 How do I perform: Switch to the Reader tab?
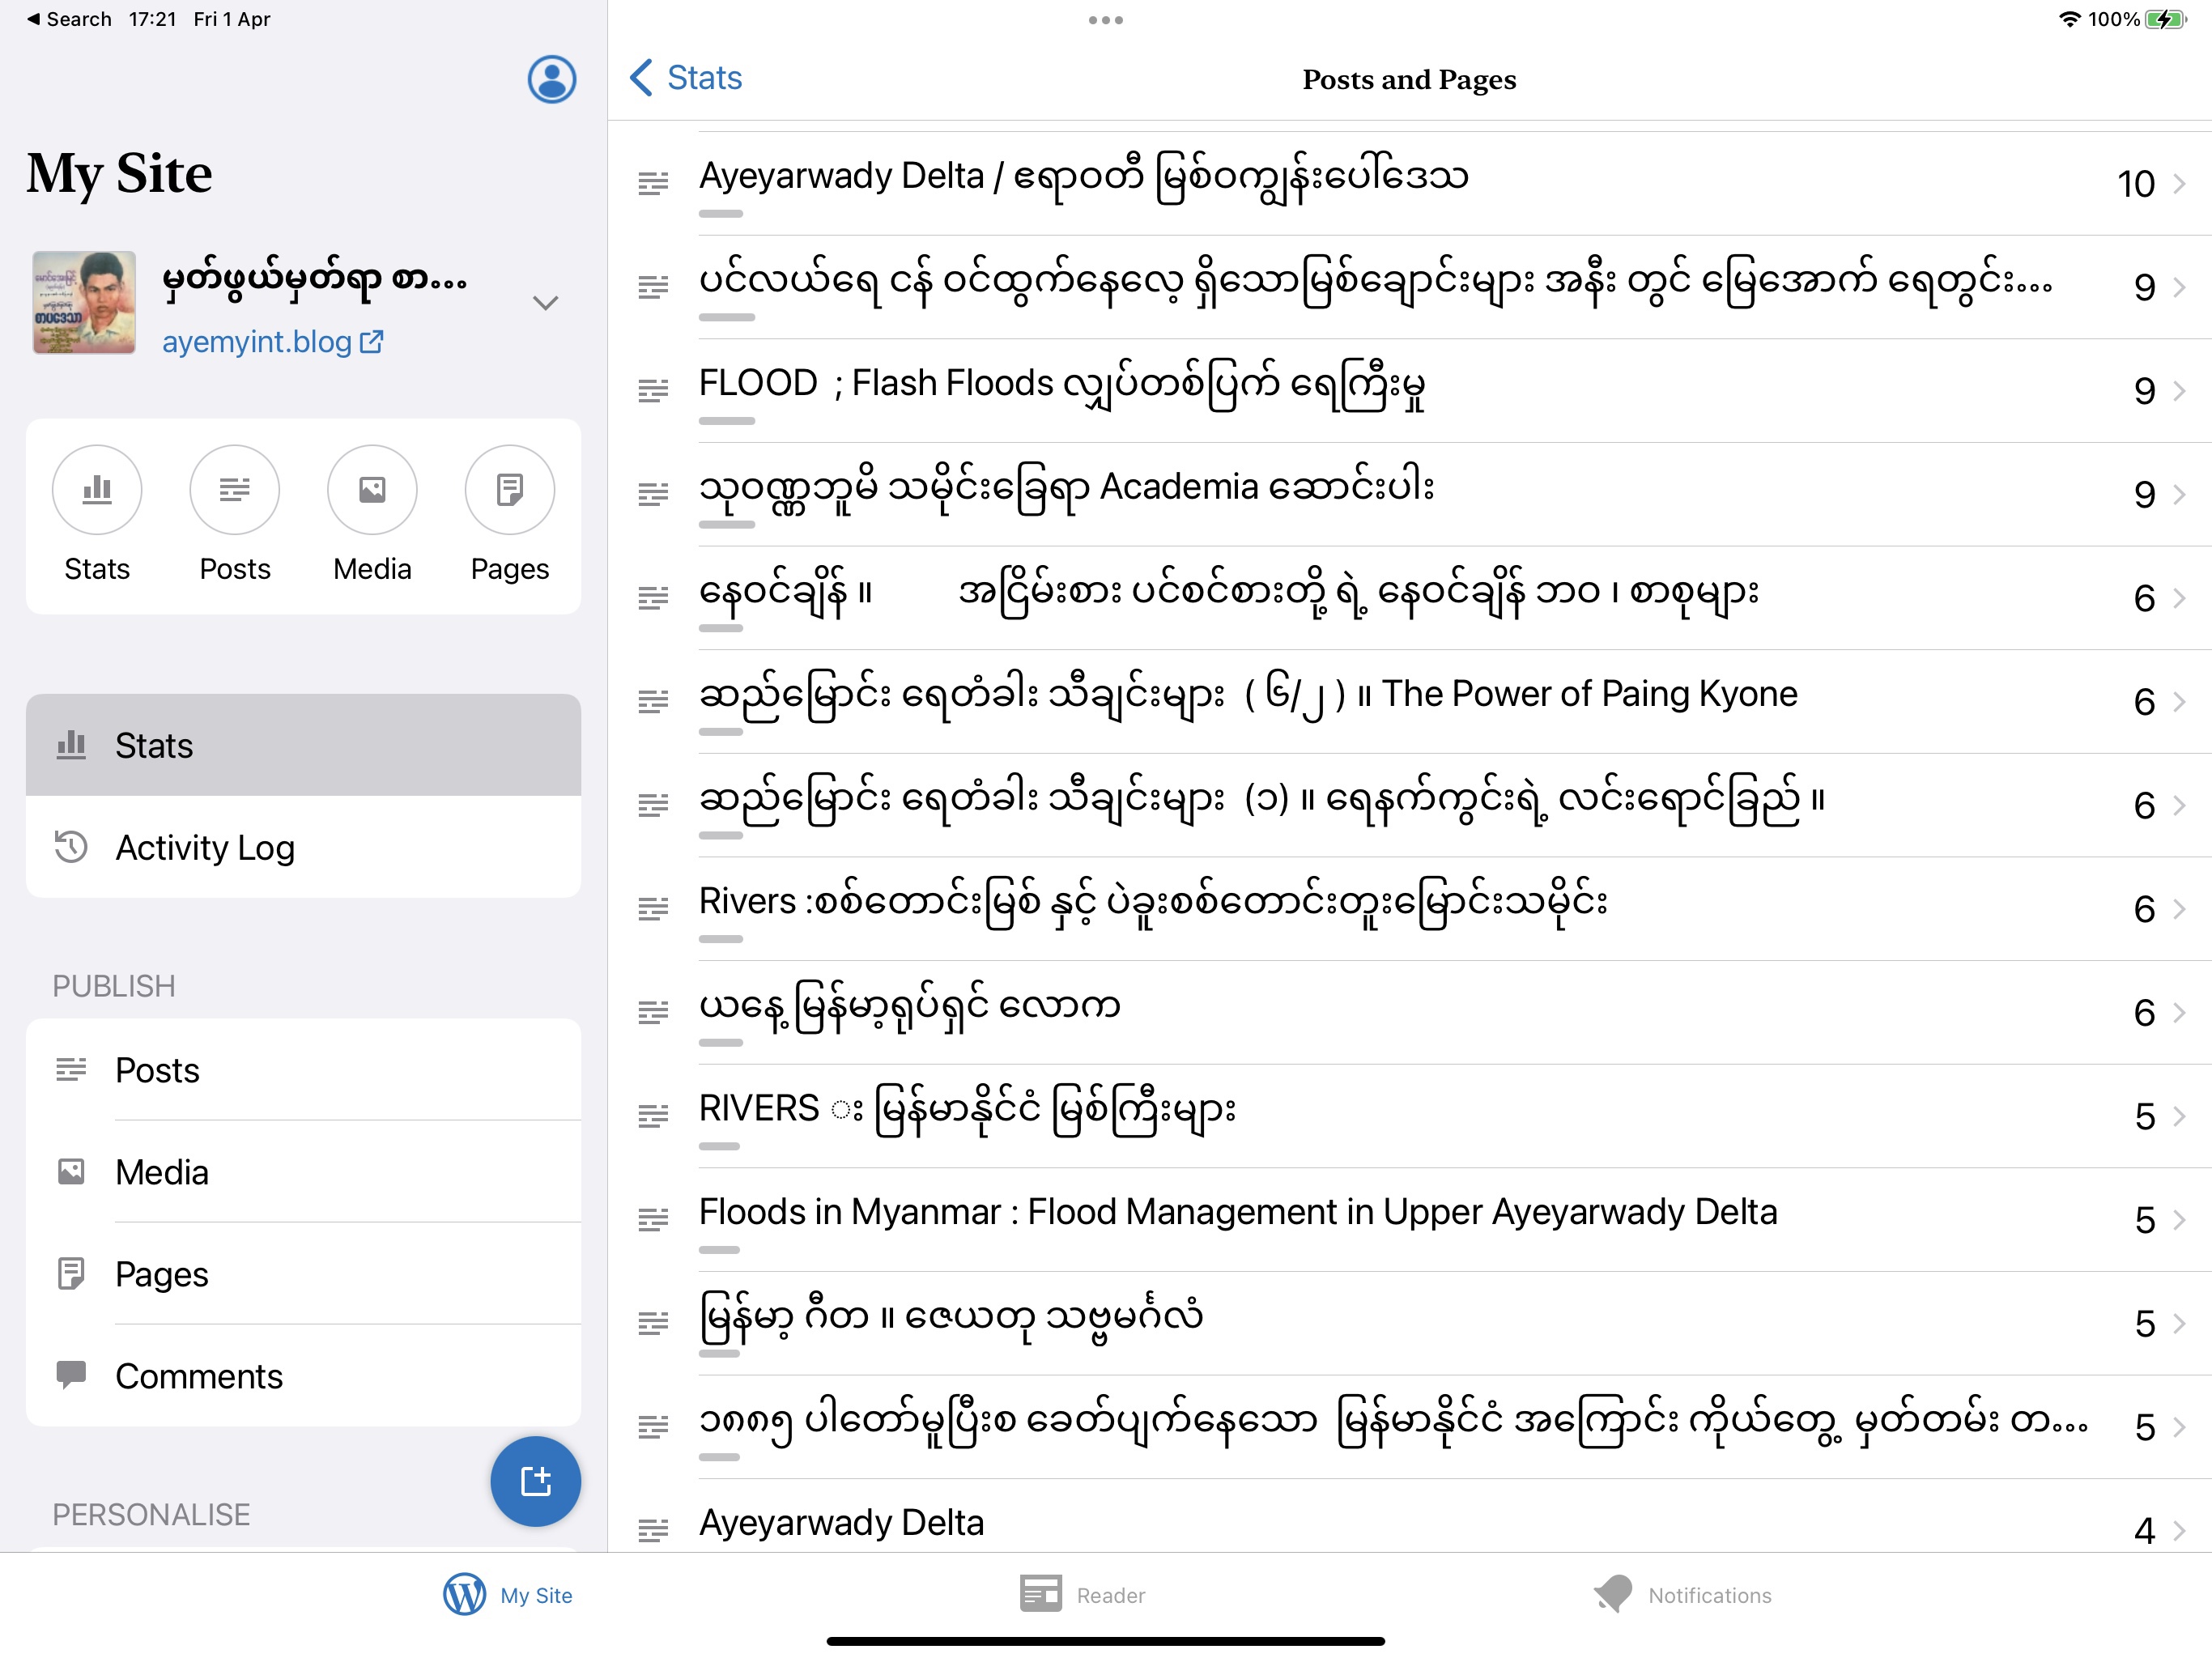(x=1082, y=1594)
